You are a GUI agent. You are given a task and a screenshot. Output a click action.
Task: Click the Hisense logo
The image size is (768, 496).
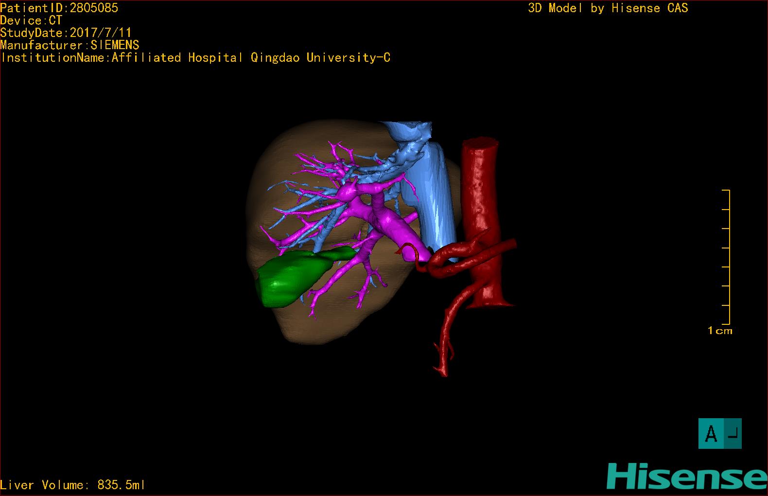pyautogui.click(x=687, y=476)
